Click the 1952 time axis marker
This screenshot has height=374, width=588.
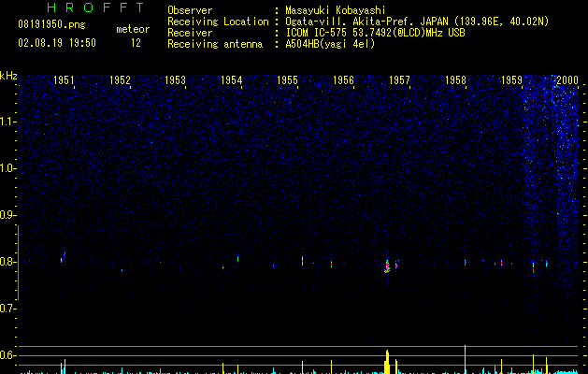coord(120,80)
